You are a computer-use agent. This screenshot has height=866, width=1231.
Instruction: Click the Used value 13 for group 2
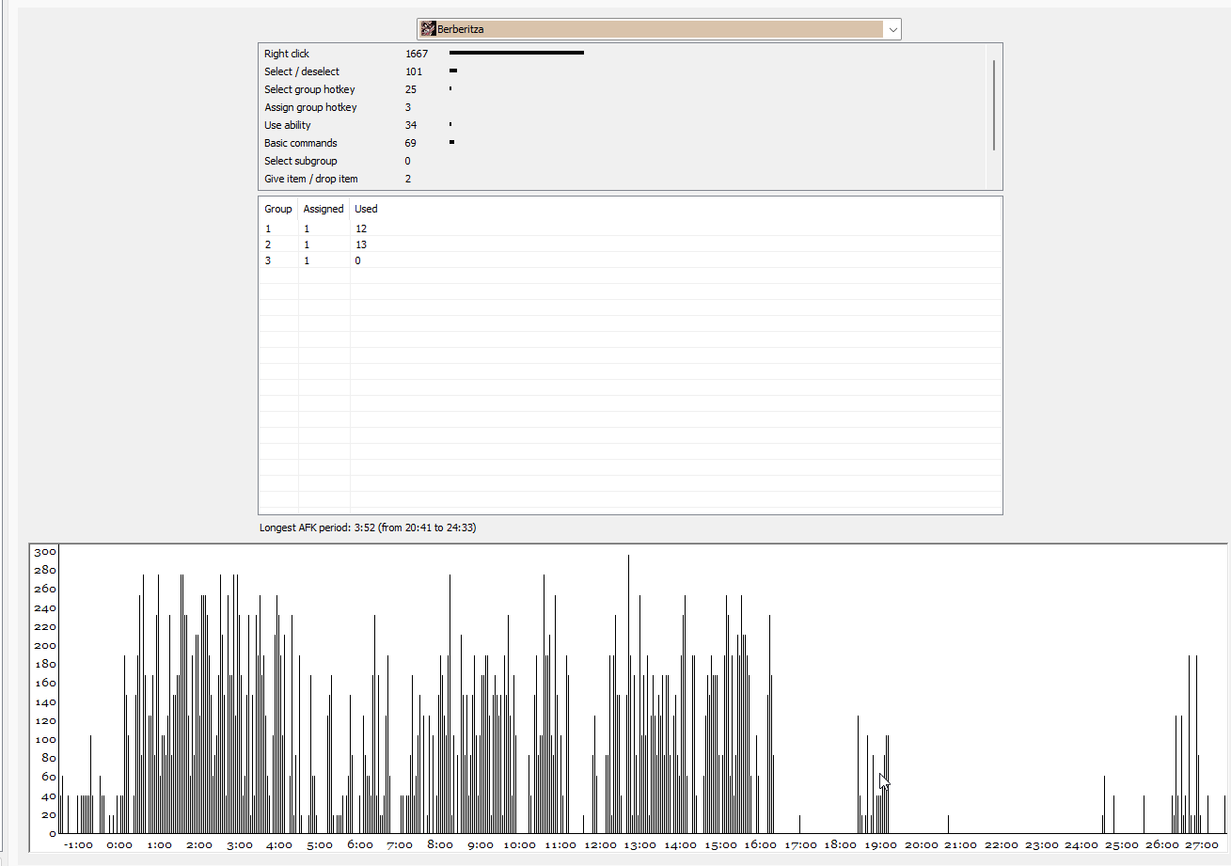[x=361, y=244]
